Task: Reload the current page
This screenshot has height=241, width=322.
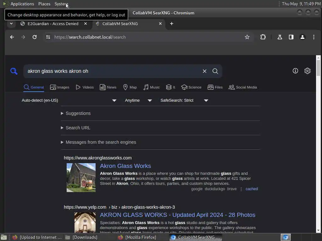Action: coord(35,37)
